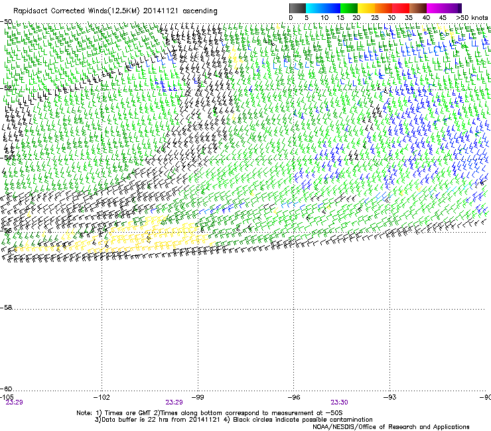491x431 pixels.
Task: Click the purple 45-50 knots legend swatch
Action: point(453,8)
